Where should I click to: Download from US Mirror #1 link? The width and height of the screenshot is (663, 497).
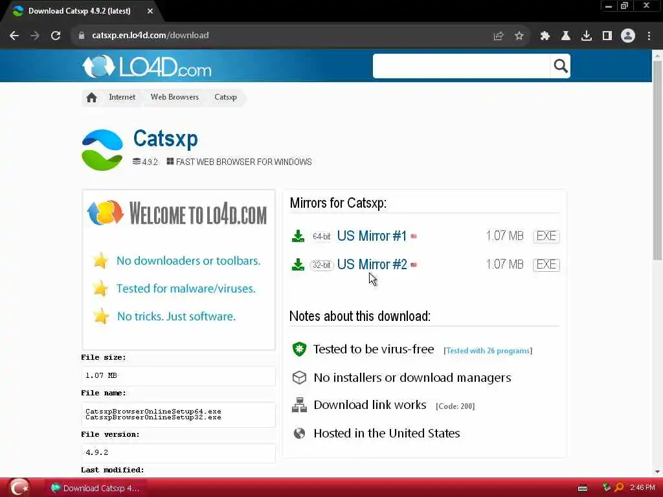372,236
